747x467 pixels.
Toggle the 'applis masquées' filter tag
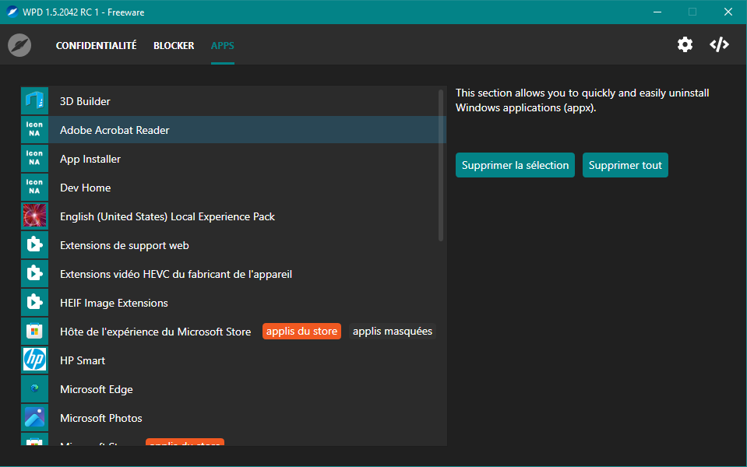(392, 332)
